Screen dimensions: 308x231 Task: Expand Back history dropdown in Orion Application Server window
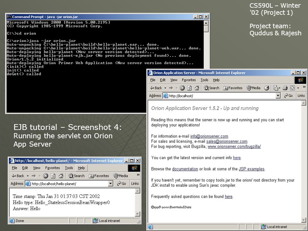tap(165, 88)
